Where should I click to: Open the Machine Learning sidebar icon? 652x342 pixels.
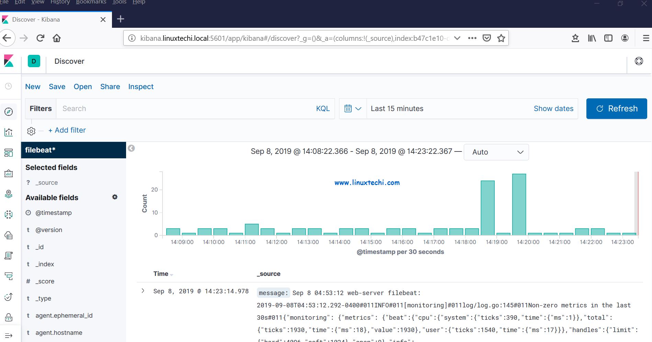click(x=9, y=214)
